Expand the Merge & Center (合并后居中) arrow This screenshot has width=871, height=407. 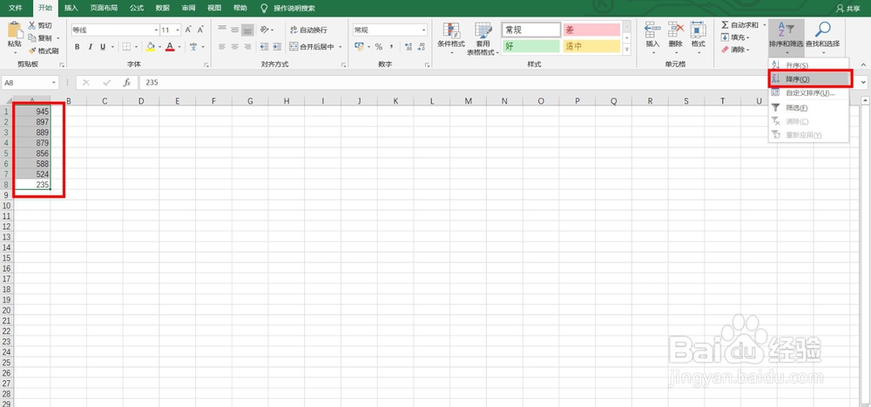click(340, 47)
